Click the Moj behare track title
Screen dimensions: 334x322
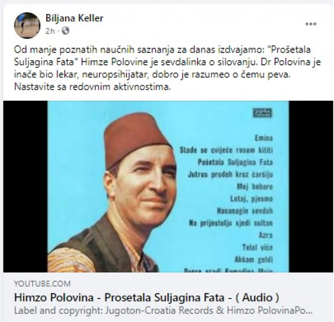pyautogui.click(x=255, y=187)
